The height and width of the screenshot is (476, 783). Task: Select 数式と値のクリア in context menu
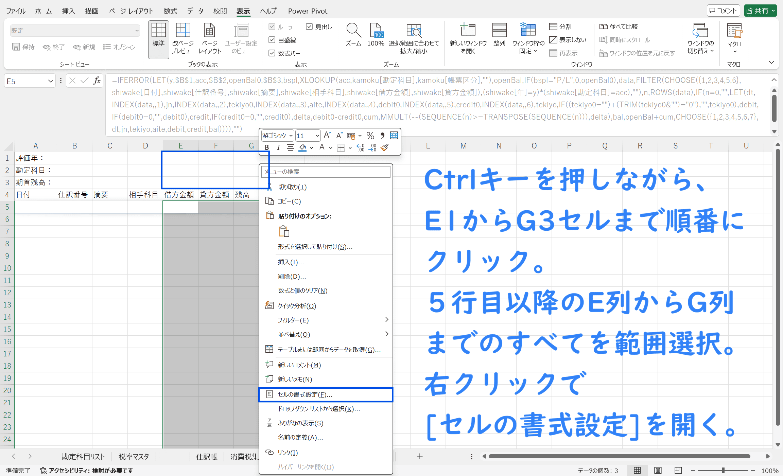pos(326,290)
